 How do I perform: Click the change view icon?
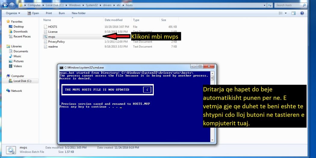point(280,13)
